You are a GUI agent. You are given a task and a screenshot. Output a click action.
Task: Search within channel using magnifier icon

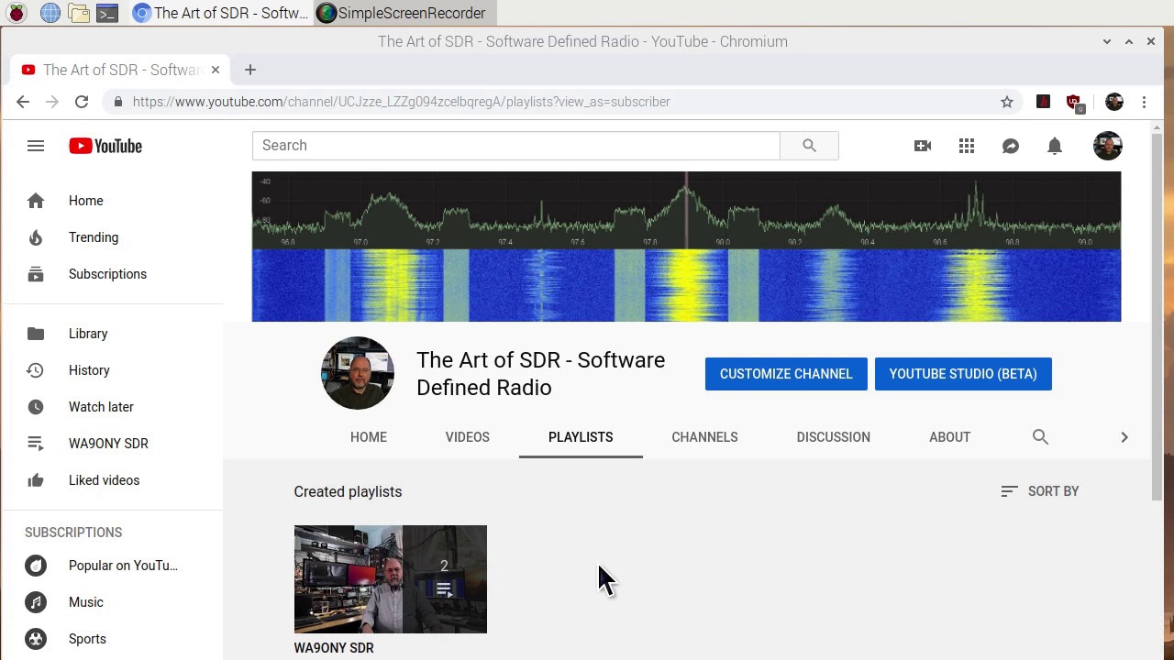[1040, 437]
